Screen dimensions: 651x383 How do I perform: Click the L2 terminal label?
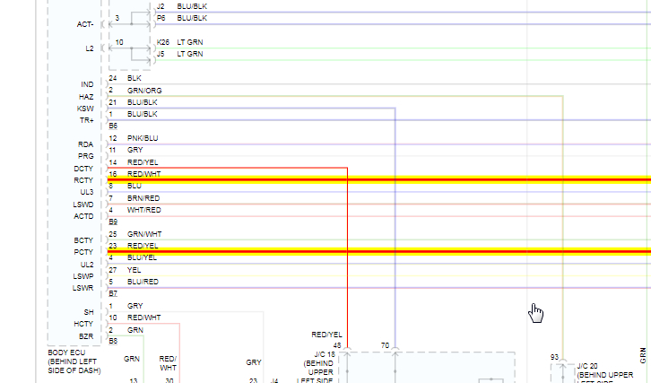click(x=90, y=48)
